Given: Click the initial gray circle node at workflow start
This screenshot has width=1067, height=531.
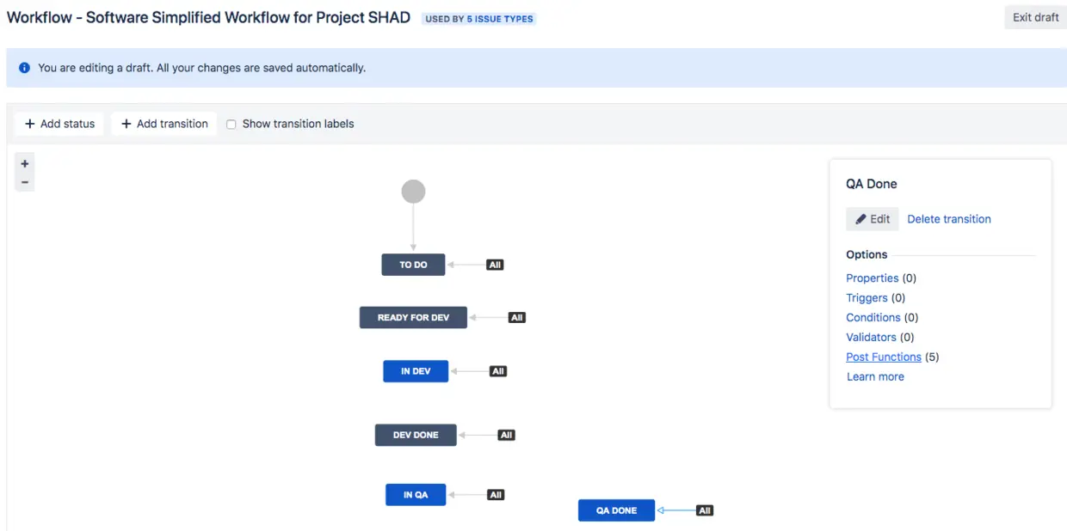Looking at the screenshot, I should [x=413, y=191].
